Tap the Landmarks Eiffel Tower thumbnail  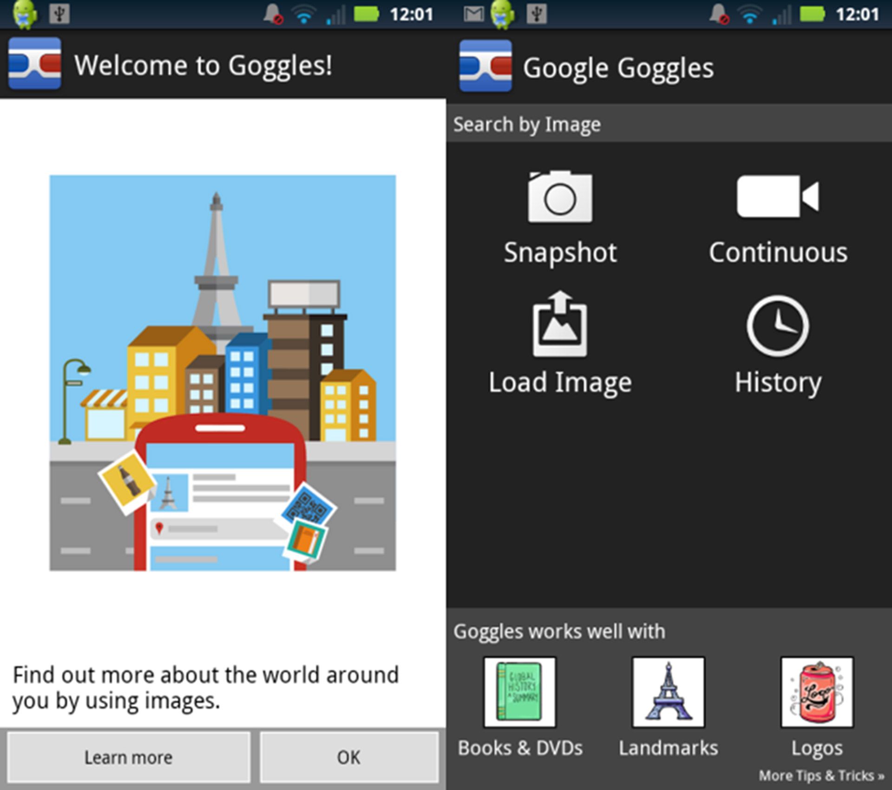click(668, 691)
